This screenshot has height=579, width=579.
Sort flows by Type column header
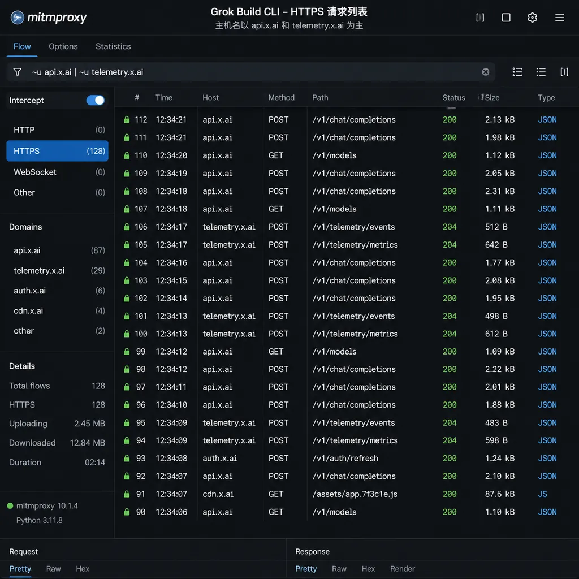(x=546, y=97)
